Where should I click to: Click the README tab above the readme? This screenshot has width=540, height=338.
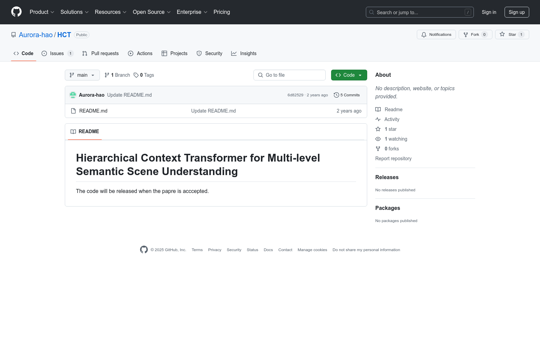click(x=85, y=131)
